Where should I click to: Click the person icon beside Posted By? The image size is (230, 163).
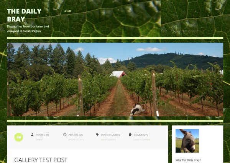32,135
